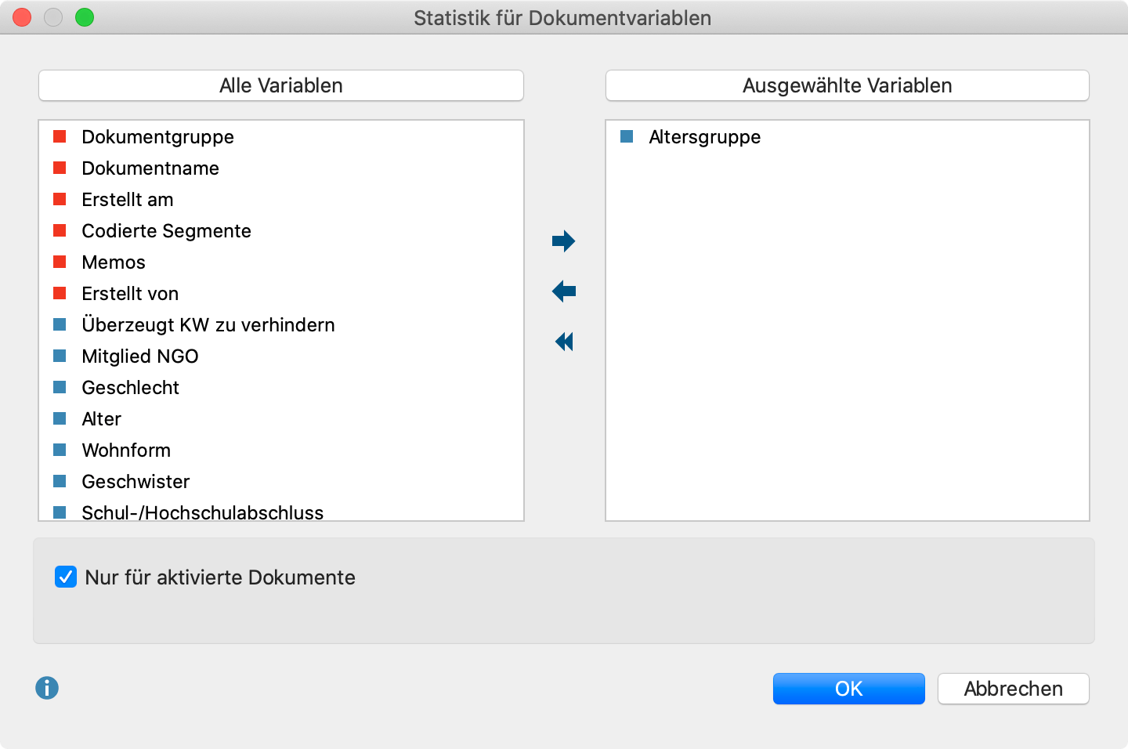
Task: Select the 'Mitglied NGO' variable
Action: 281,356
